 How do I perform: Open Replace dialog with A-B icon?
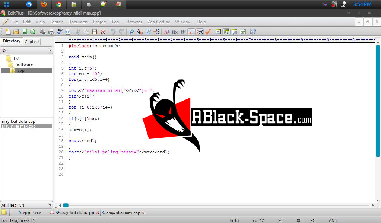pyautogui.click(x=140, y=32)
